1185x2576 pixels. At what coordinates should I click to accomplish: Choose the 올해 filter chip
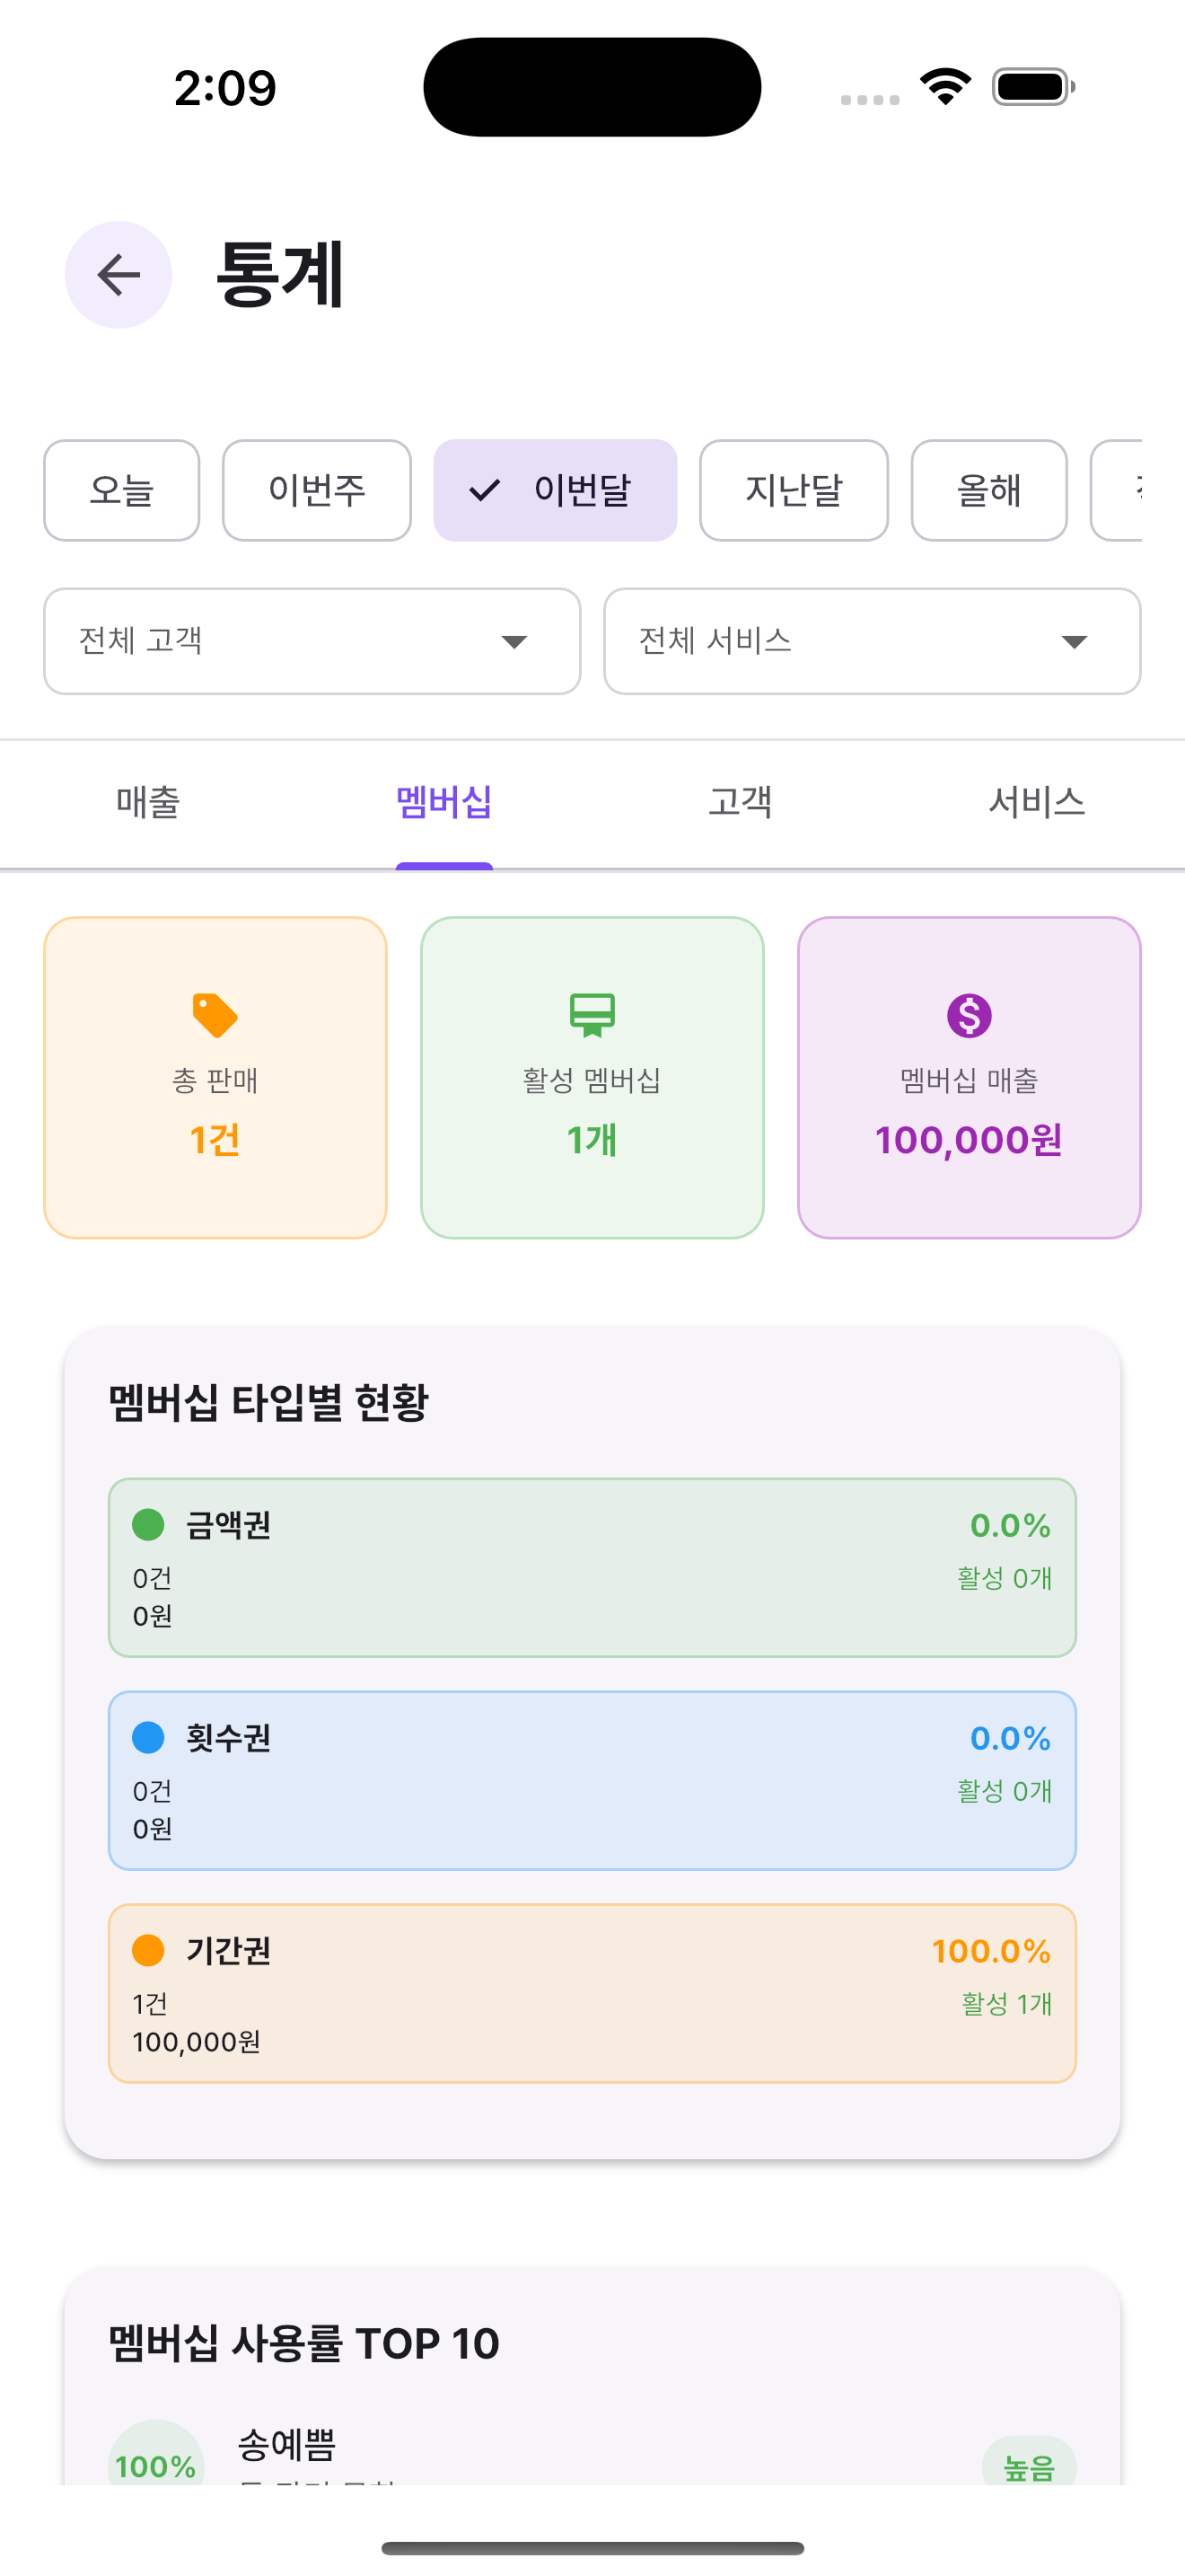click(x=988, y=491)
